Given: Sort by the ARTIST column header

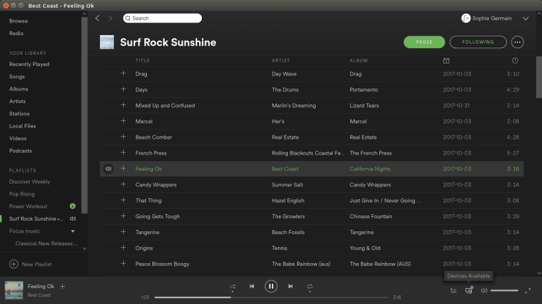Looking at the screenshot, I should [x=281, y=61].
